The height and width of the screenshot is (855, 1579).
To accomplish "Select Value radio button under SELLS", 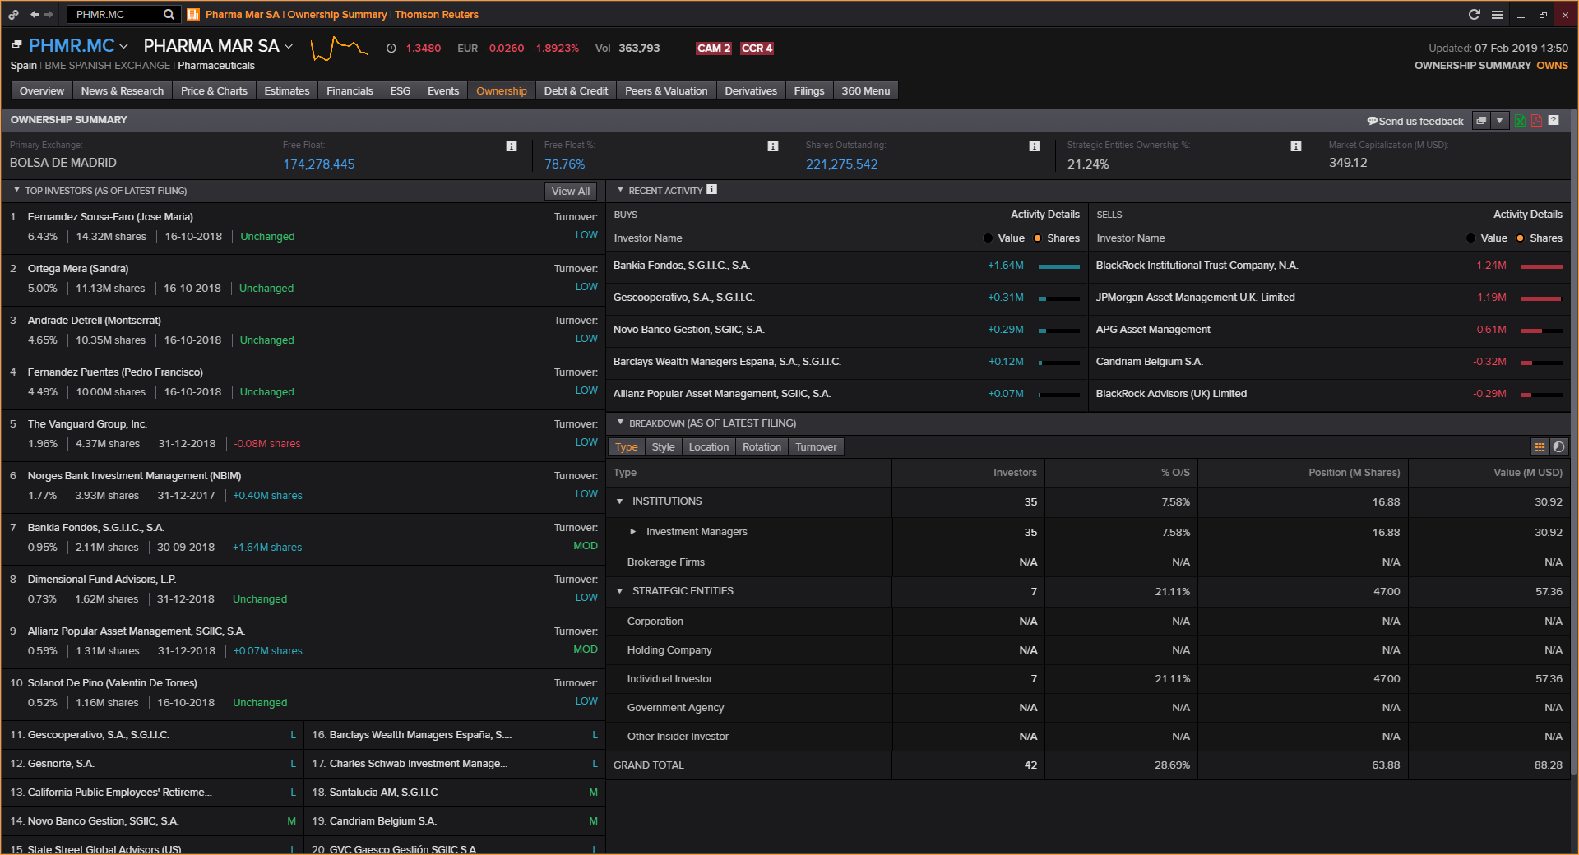I will click(x=1470, y=238).
